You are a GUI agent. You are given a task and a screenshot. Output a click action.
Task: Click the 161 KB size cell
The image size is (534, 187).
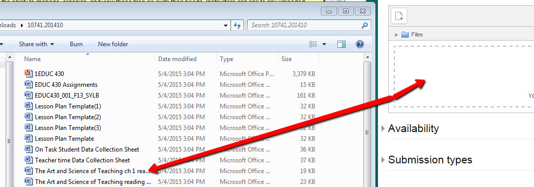[306, 96]
